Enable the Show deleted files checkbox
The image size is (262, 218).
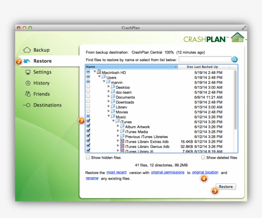203,157
